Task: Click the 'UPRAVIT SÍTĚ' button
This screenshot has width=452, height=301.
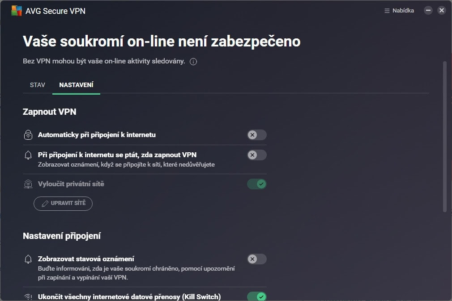Action: click(63, 204)
